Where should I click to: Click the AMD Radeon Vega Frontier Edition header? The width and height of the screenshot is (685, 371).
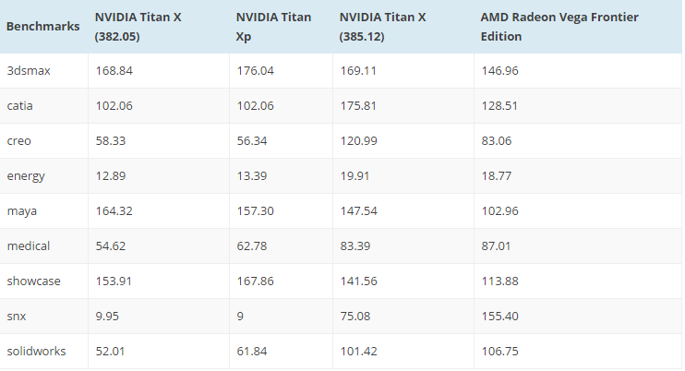(559, 27)
